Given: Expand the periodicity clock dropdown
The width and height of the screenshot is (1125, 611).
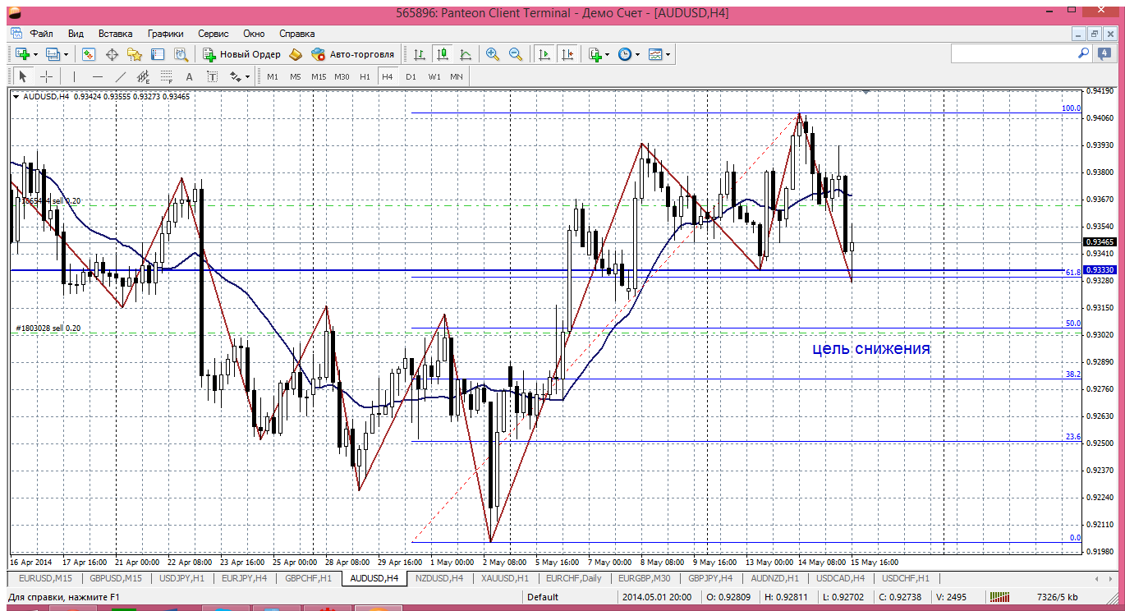Looking at the screenshot, I should coord(638,54).
